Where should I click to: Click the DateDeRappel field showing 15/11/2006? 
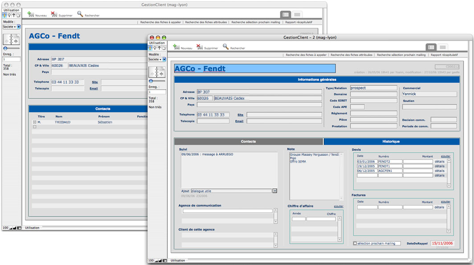pyautogui.click(x=442, y=243)
